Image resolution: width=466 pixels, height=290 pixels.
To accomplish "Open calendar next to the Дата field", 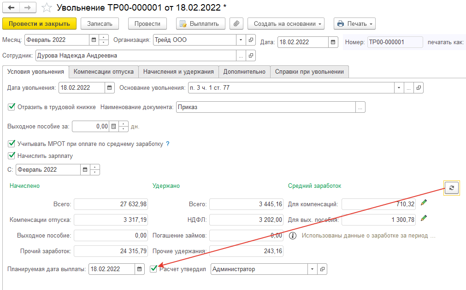I will click(333, 42).
